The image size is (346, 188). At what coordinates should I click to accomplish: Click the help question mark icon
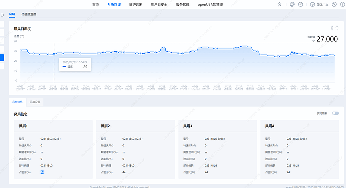point(342,4)
